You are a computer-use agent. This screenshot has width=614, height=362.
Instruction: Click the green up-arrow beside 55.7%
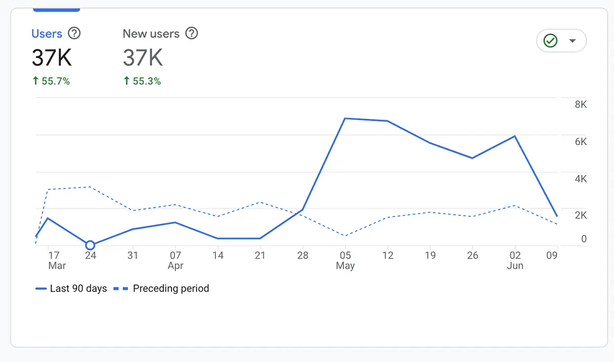(35, 80)
